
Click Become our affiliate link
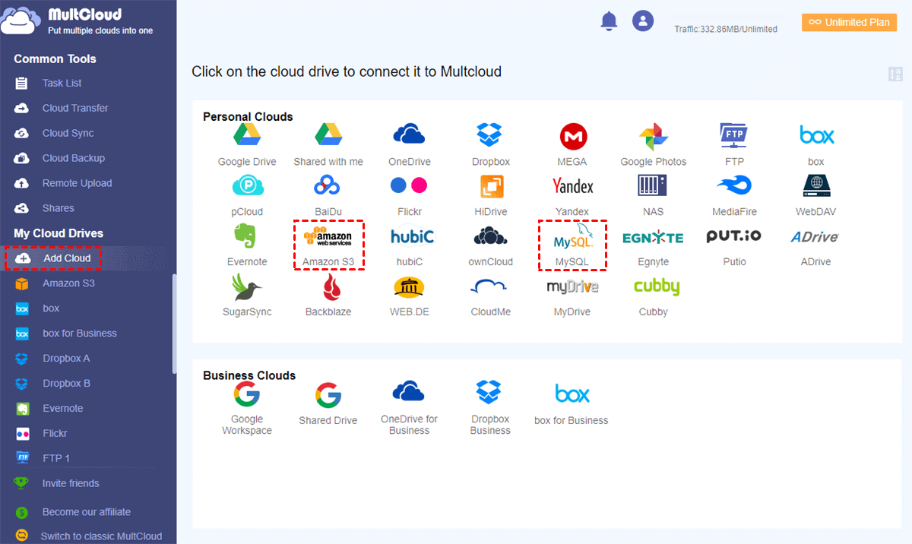87,512
